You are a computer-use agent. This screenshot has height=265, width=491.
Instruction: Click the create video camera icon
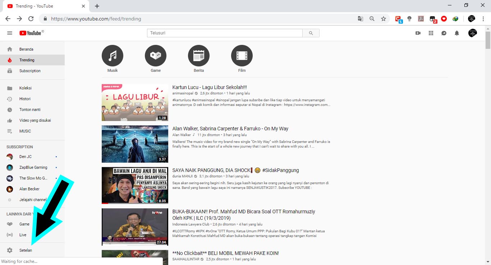click(x=418, y=33)
